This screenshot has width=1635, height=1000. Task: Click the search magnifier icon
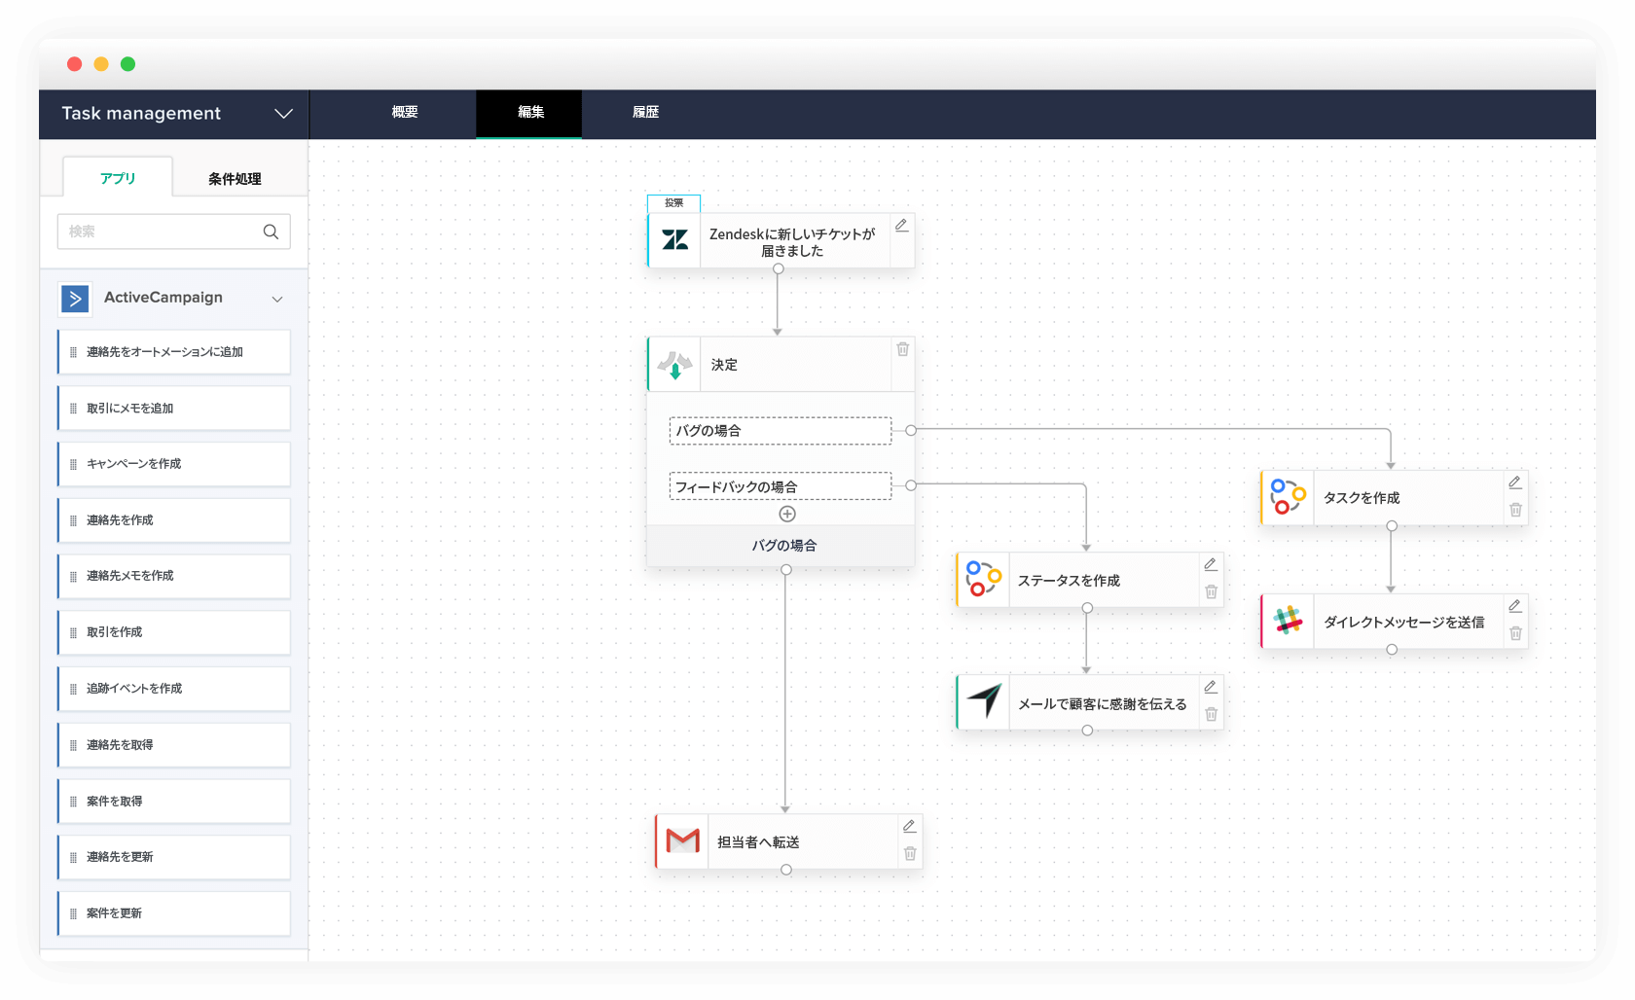point(271,232)
